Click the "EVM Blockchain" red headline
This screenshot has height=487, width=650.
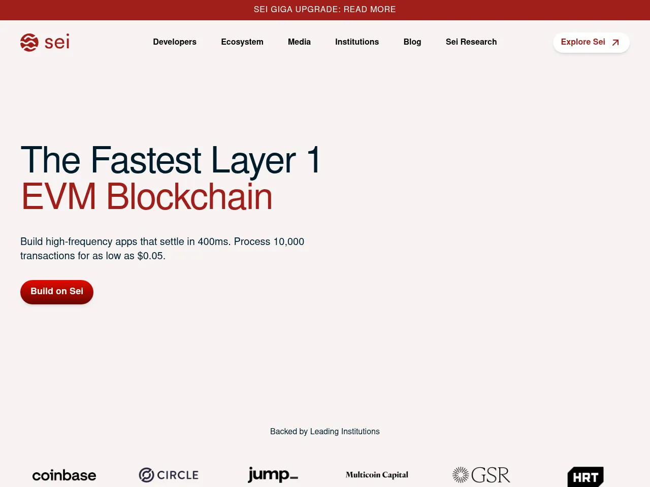click(x=147, y=197)
